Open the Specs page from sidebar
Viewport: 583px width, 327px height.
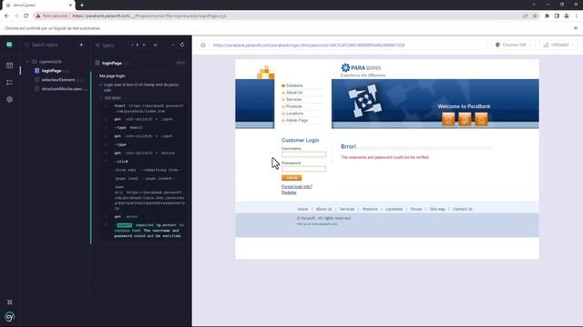(10, 65)
